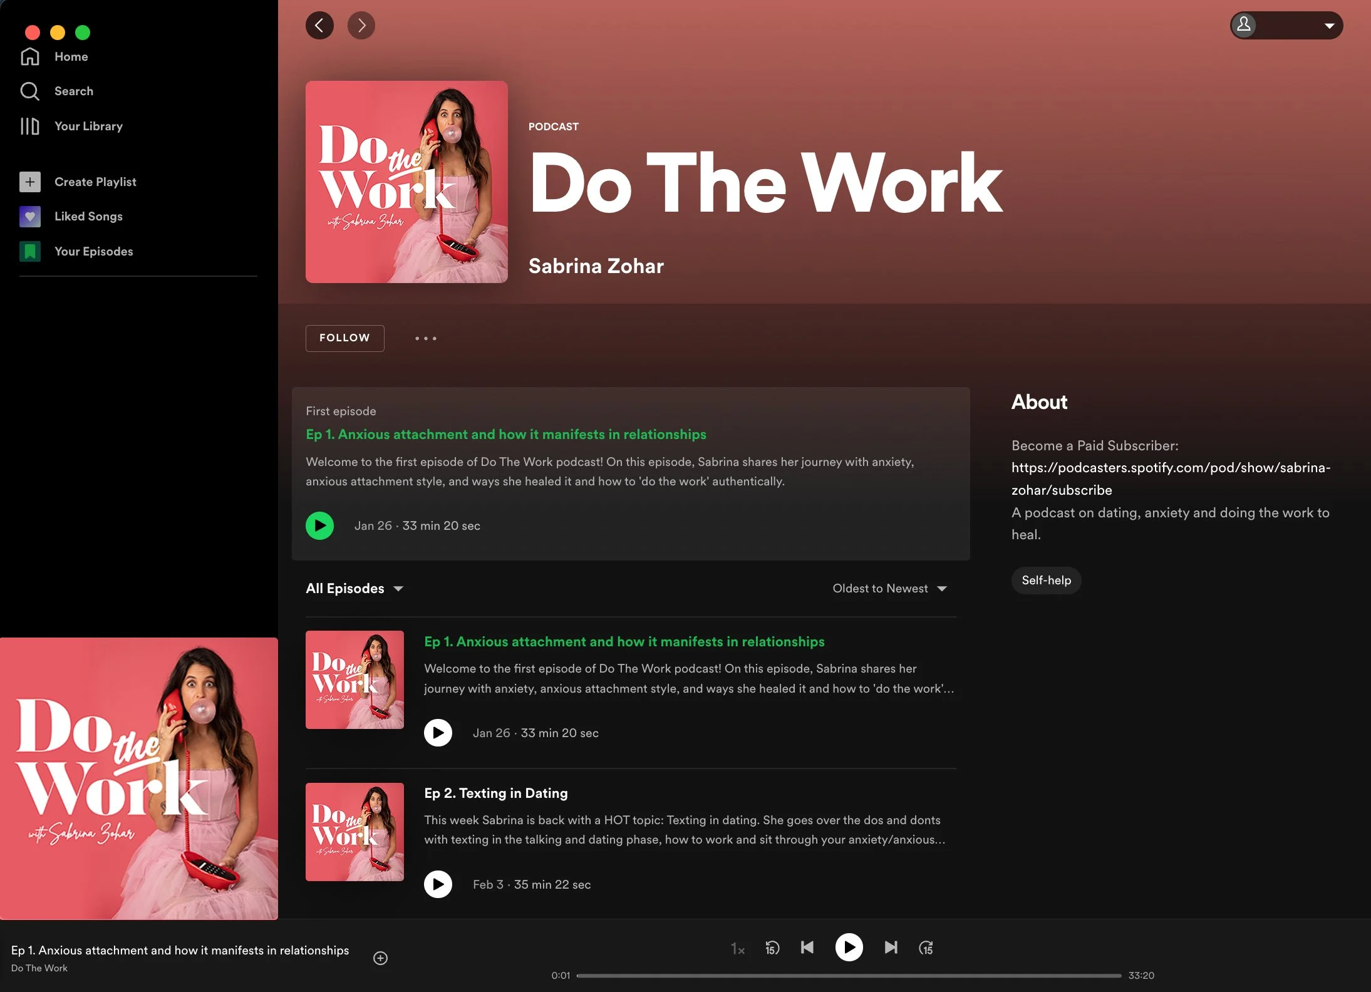Image resolution: width=1371 pixels, height=992 pixels.
Task: Open Ep 2. Texting in Dating
Action: click(x=496, y=793)
